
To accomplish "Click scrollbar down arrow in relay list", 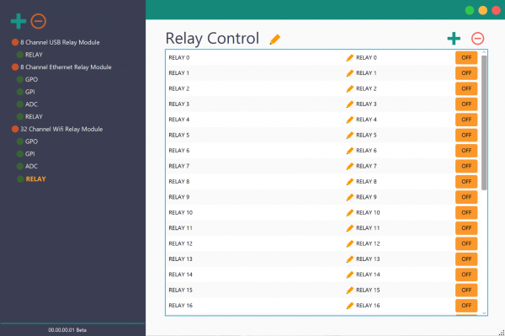I will (x=484, y=312).
